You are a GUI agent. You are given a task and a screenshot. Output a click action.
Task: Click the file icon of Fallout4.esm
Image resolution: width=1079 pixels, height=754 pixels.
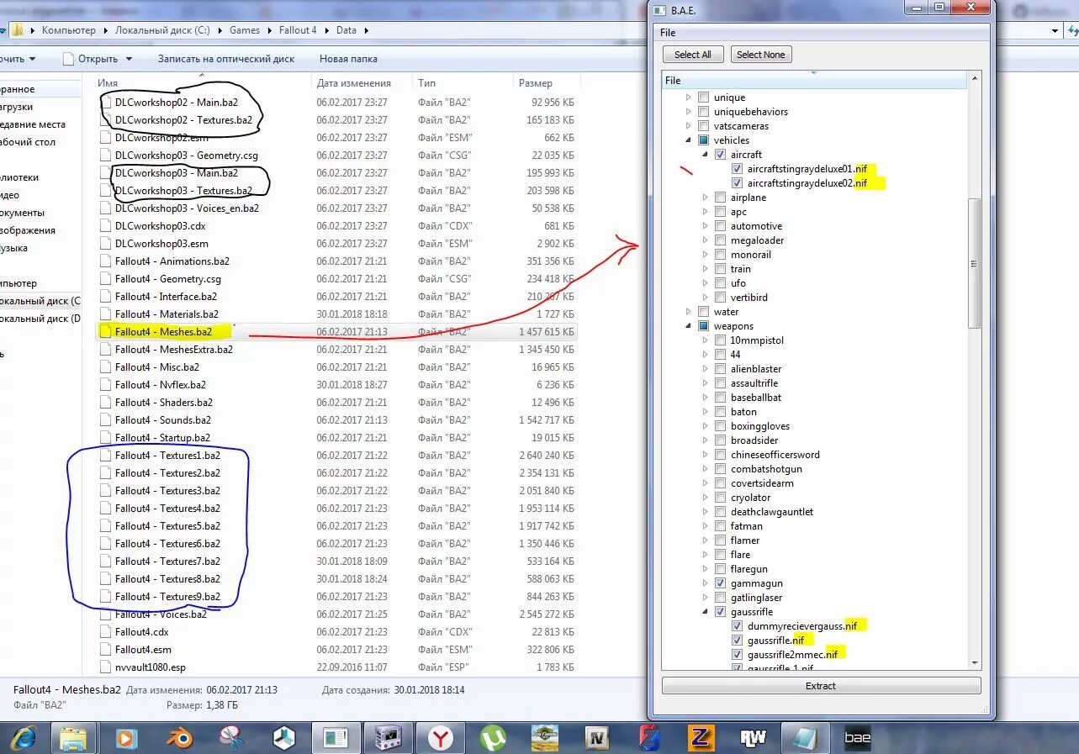104,650
